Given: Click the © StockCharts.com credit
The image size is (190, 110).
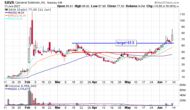Looking at the screenshot, I should click(x=167, y=2).
